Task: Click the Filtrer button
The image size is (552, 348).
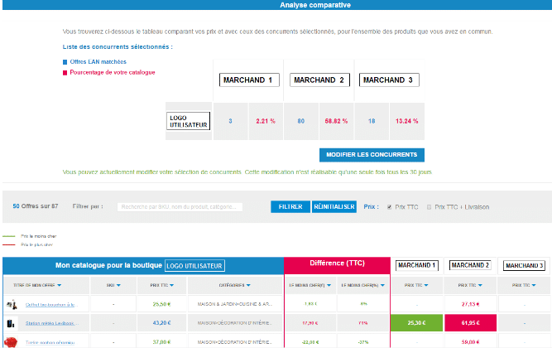Action: [x=290, y=206]
